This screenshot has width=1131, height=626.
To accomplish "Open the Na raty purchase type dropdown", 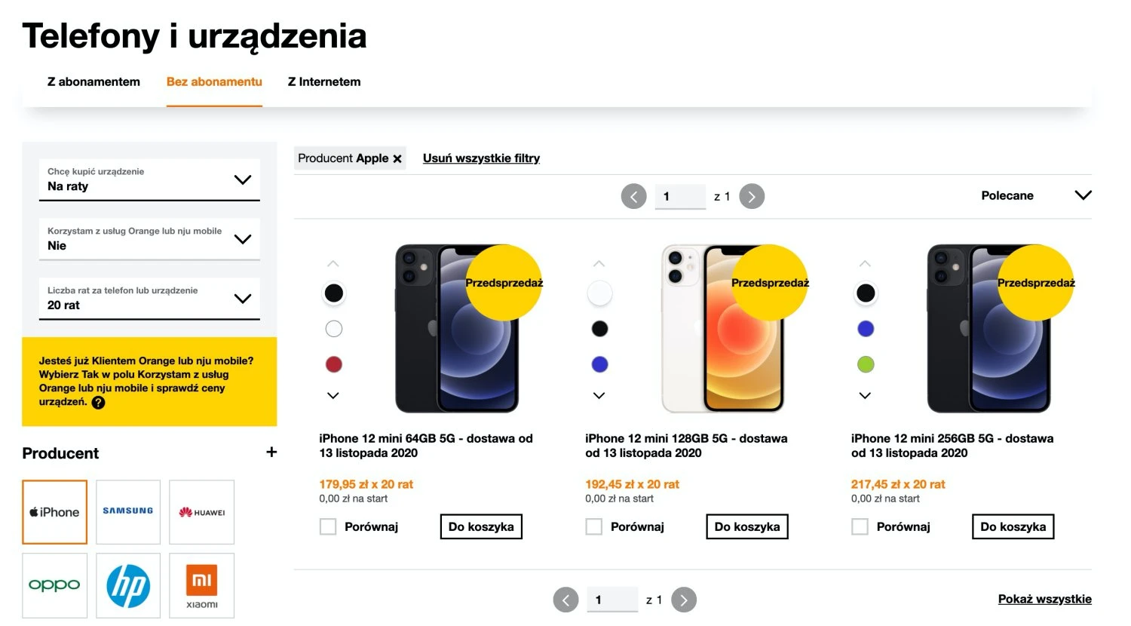I will (149, 180).
